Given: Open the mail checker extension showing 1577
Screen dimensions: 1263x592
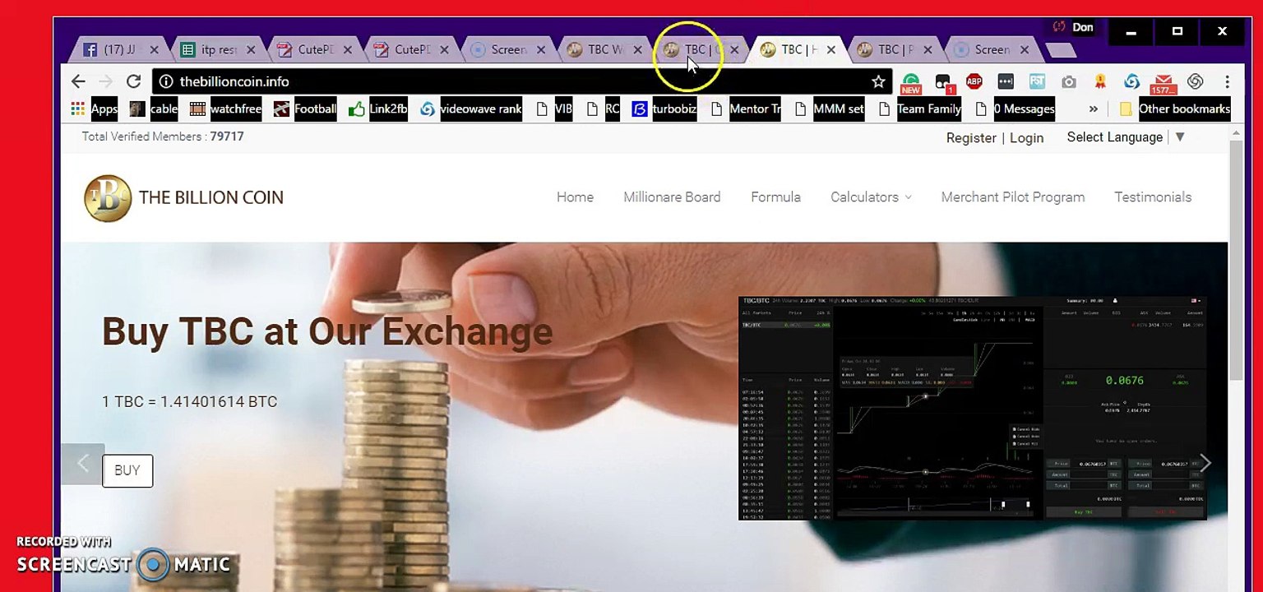Looking at the screenshot, I should point(1163,83).
